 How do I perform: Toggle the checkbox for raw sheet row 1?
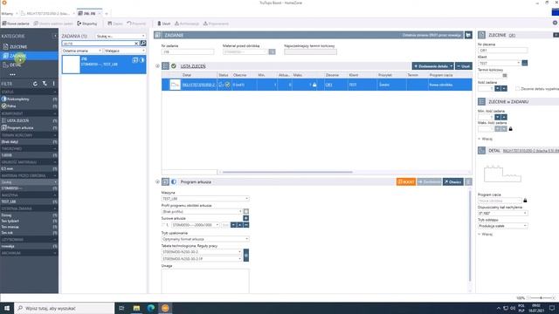[x=163, y=225]
